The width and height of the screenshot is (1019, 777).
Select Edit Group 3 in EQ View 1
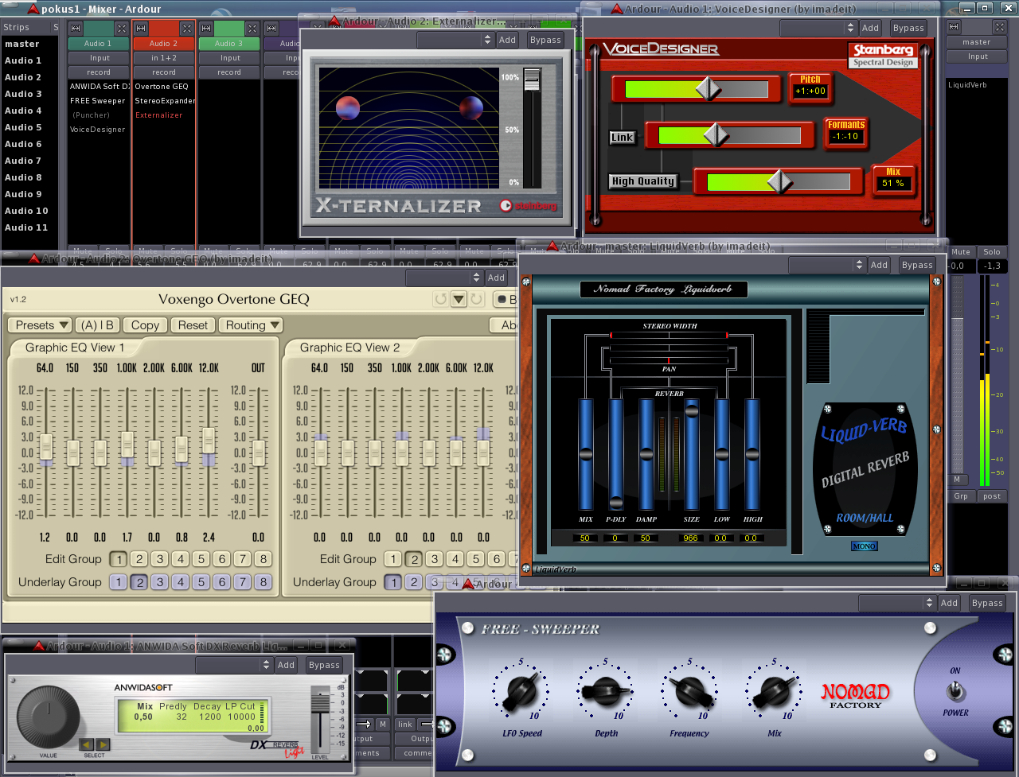coord(159,559)
